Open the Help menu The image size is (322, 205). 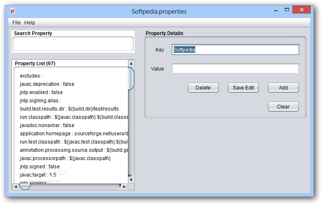[30, 23]
